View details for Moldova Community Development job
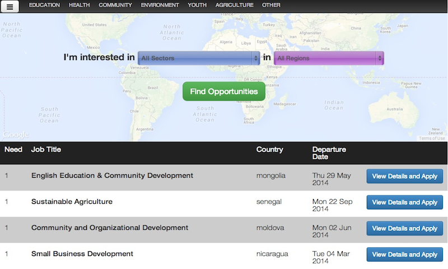Image resolution: width=448 pixels, height=269 pixels. (404, 228)
